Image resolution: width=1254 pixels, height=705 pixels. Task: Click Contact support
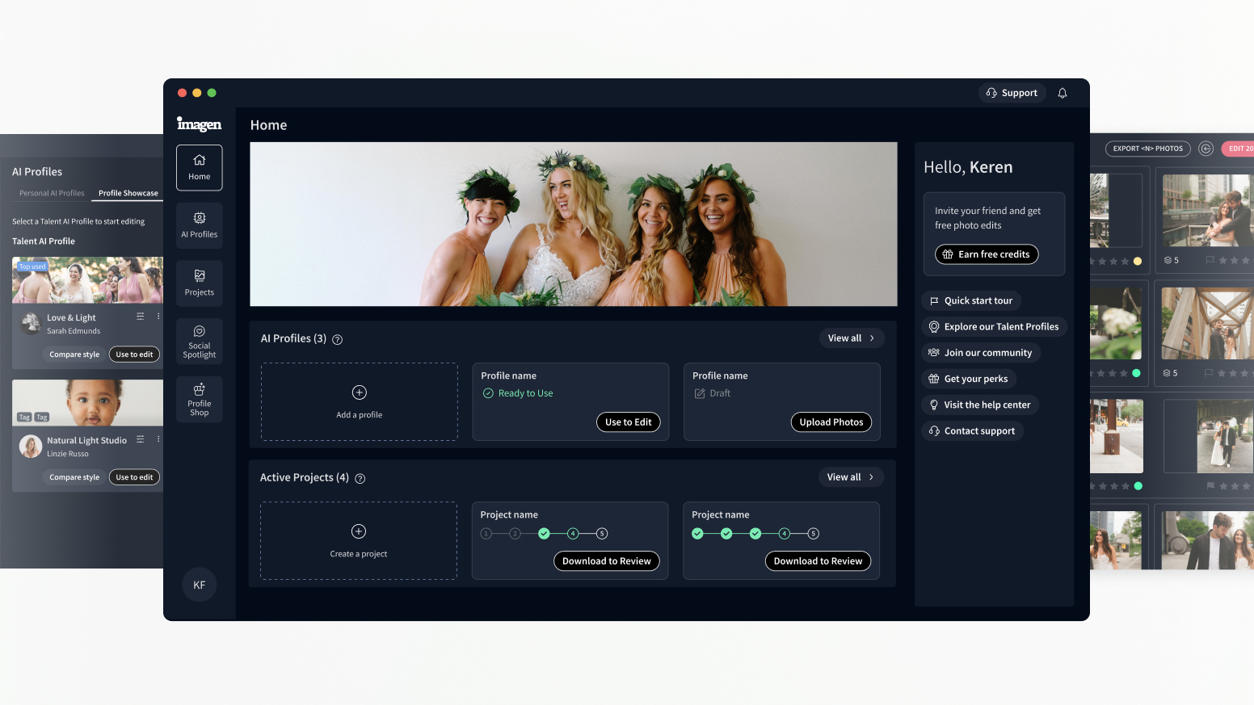click(x=973, y=431)
